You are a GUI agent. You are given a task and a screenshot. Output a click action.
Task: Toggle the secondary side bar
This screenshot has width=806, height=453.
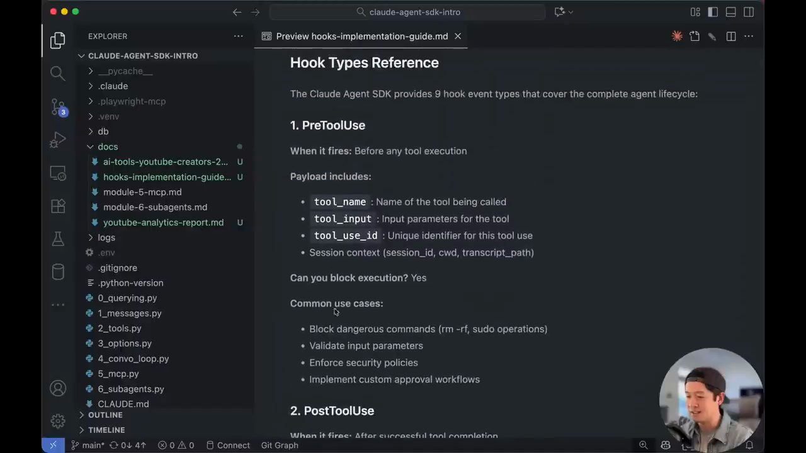tap(749, 12)
